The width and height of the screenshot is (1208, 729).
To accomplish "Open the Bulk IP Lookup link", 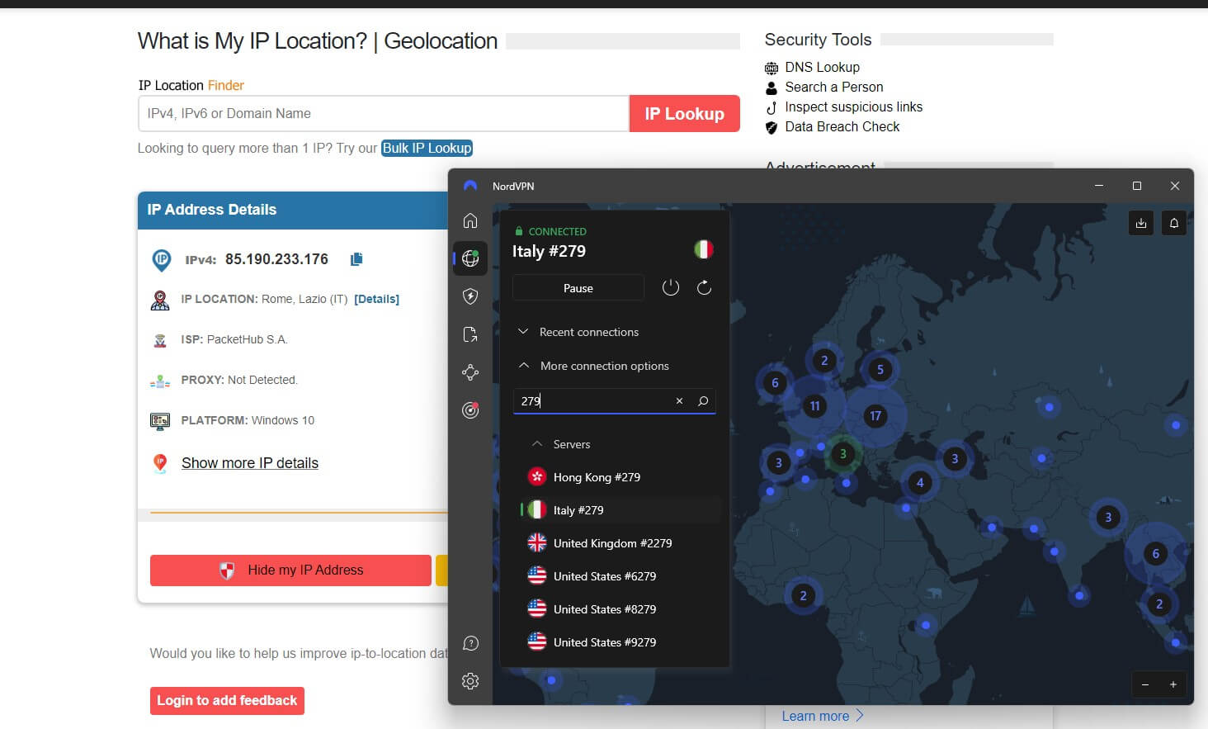I will 427,148.
